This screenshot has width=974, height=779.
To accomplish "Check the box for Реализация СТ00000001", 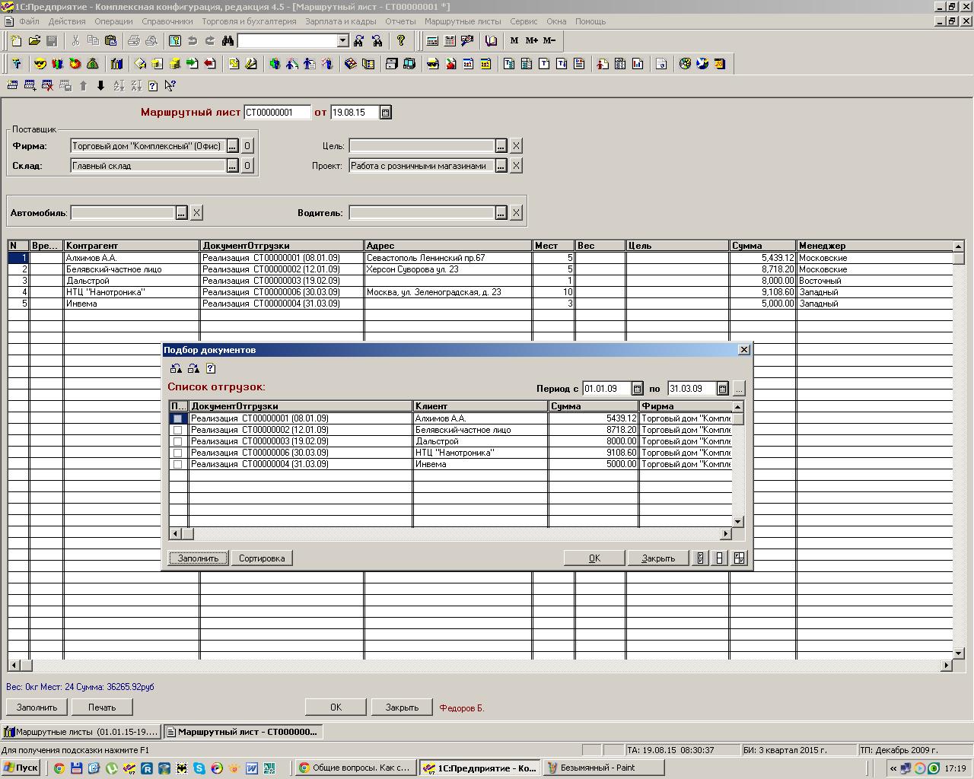I will (178, 418).
